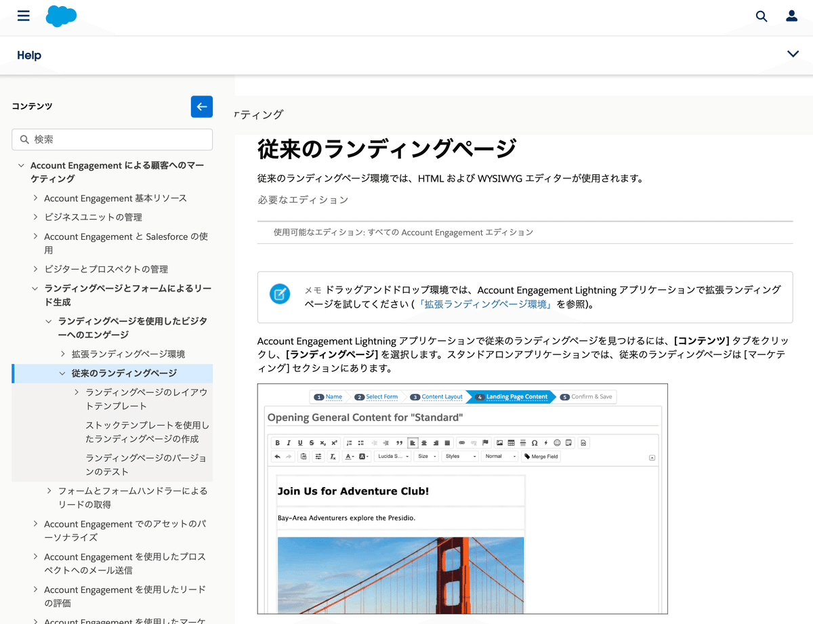Expand the 拡張ランディングページ環境 sidebar chevron
Screen dimensions: 813x624
62,354
